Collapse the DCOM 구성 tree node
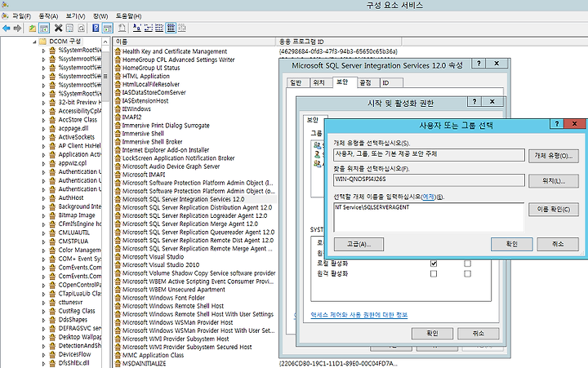 [34, 42]
